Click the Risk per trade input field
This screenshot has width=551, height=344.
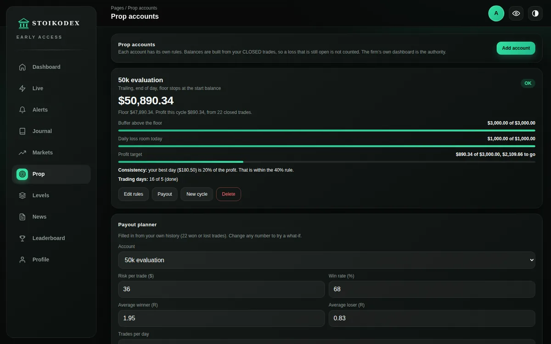pyautogui.click(x=221, y=289)
